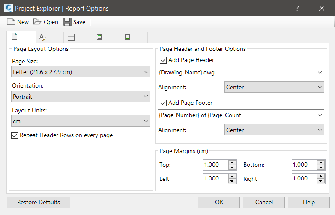Expand the Layout Units dropdown
The height and width of the screenshot is (215, 335).
click(x=81, y=121)
